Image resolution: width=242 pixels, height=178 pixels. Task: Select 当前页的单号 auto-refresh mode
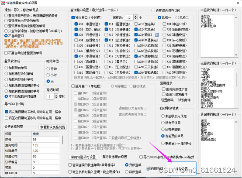(162, 136)
